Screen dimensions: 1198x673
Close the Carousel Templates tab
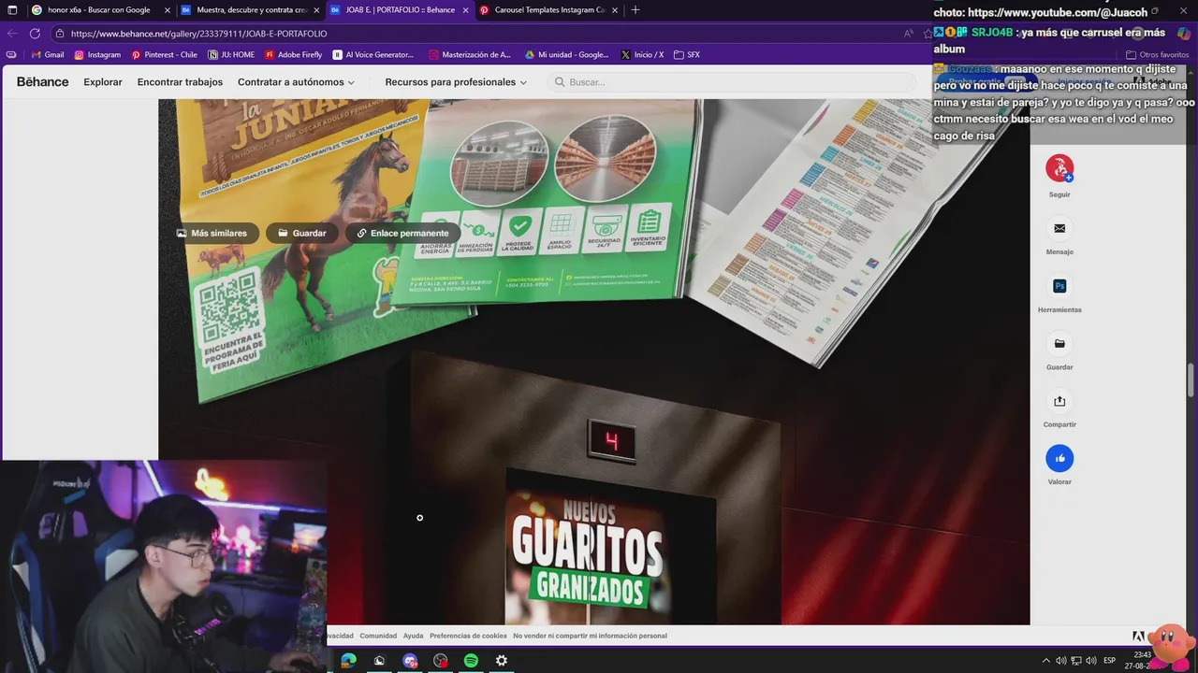tap(615, 10)
